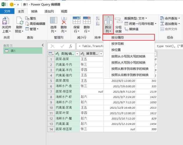Switch to the Transform (转换) tab
This screenshot has width=183, height=145.
point(34,11)
